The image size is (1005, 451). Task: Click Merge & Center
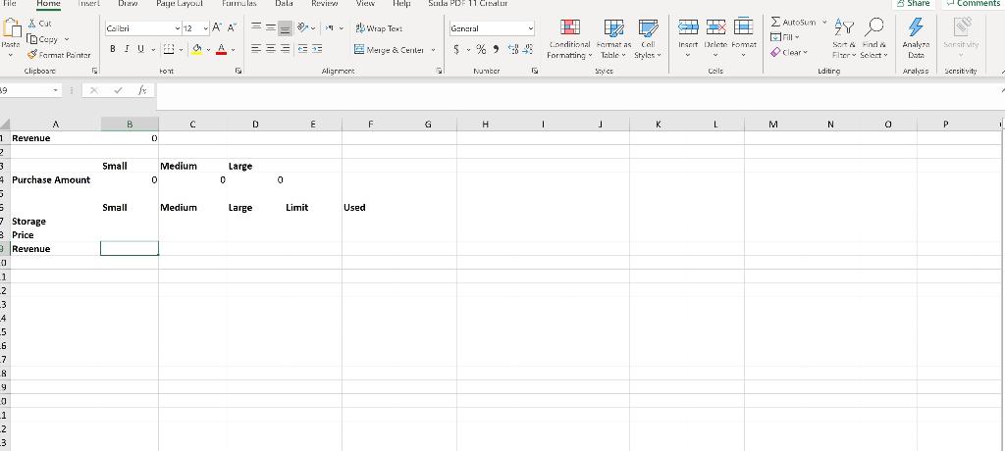pyautogui.click(x=389, y=49)
